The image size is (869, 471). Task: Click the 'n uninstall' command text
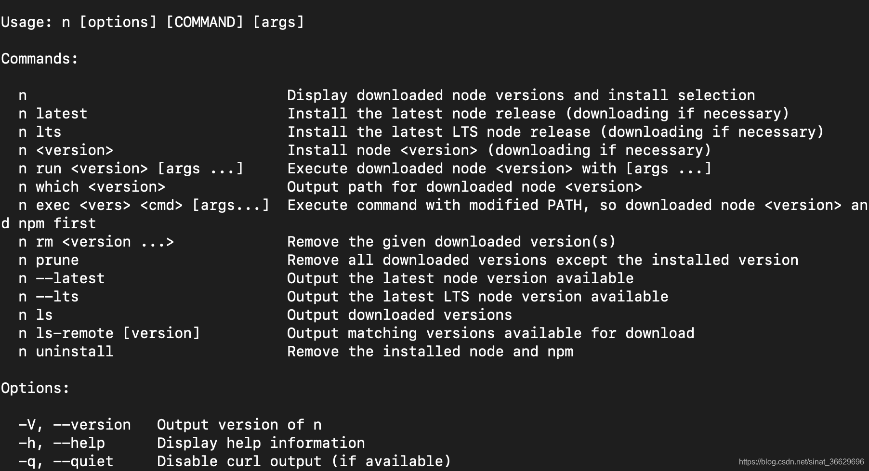click(66, 352)
